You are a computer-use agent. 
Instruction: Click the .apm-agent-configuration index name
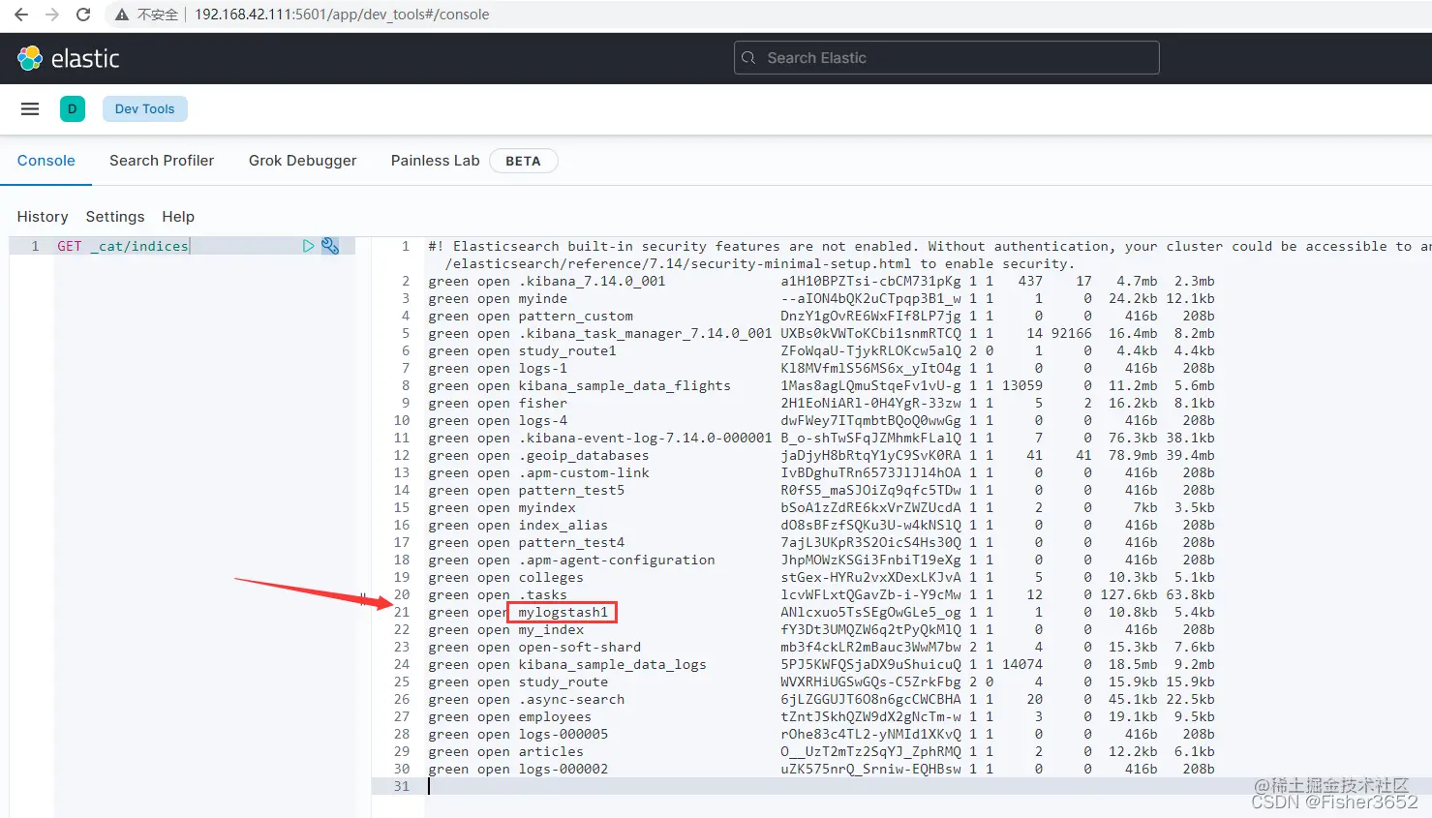point(617,560)
